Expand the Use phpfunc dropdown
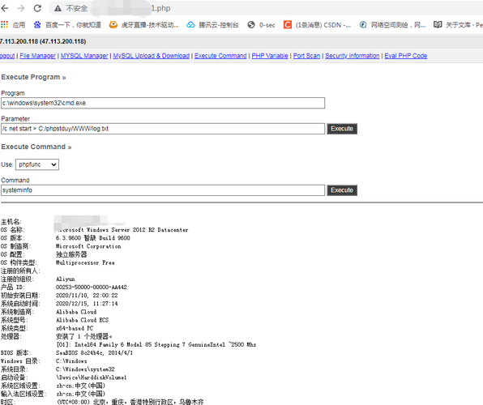 [x=37, y=164]
